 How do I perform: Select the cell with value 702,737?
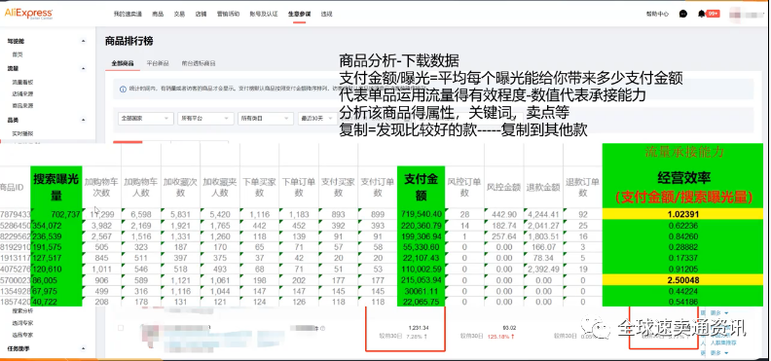click(x=56, y=214)
